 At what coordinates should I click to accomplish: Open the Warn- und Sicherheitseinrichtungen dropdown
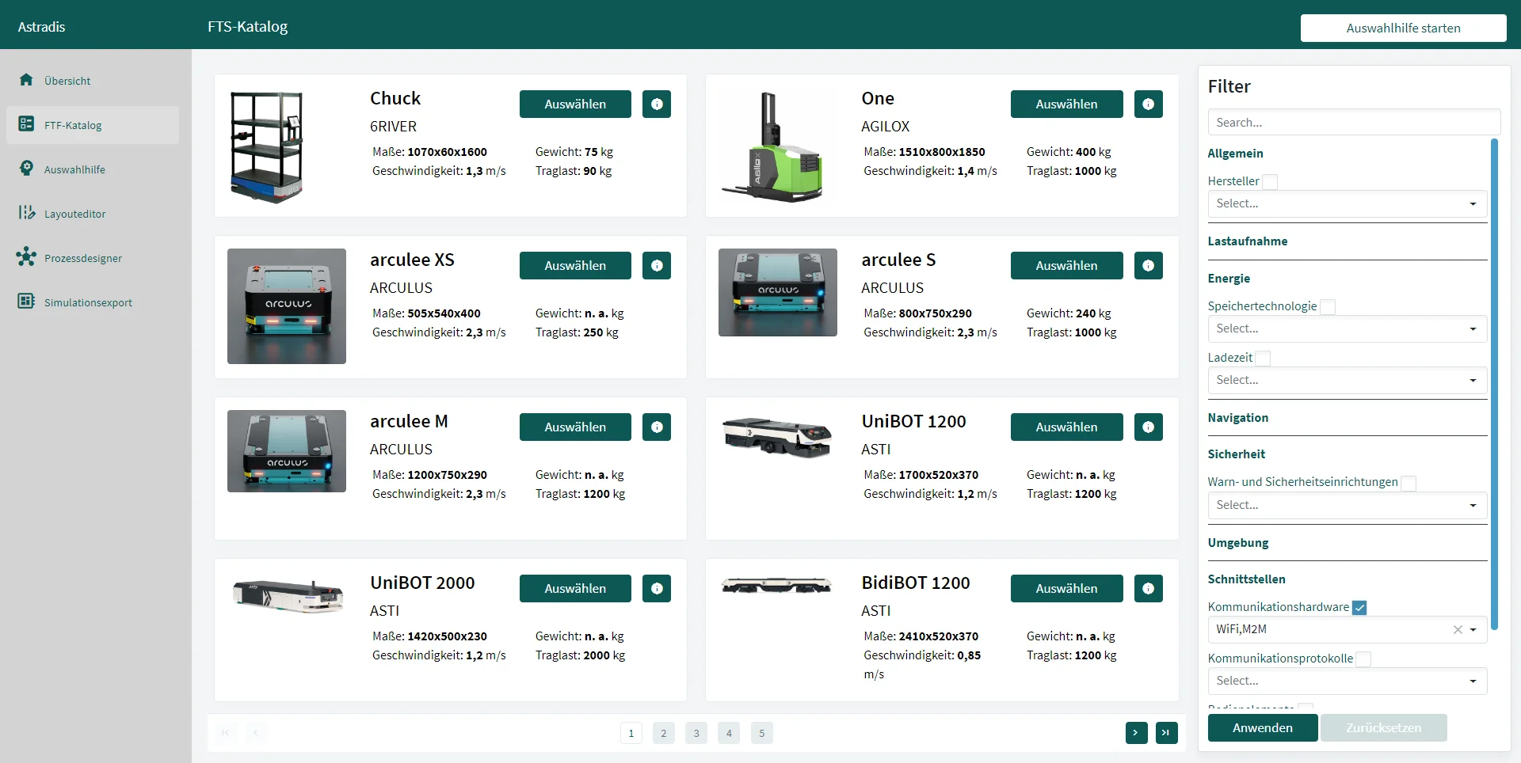tap(1347, 505)
